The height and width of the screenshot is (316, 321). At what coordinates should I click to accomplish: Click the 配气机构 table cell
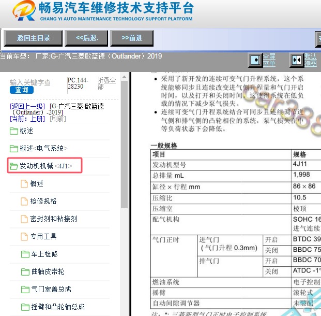pos(221,225)
